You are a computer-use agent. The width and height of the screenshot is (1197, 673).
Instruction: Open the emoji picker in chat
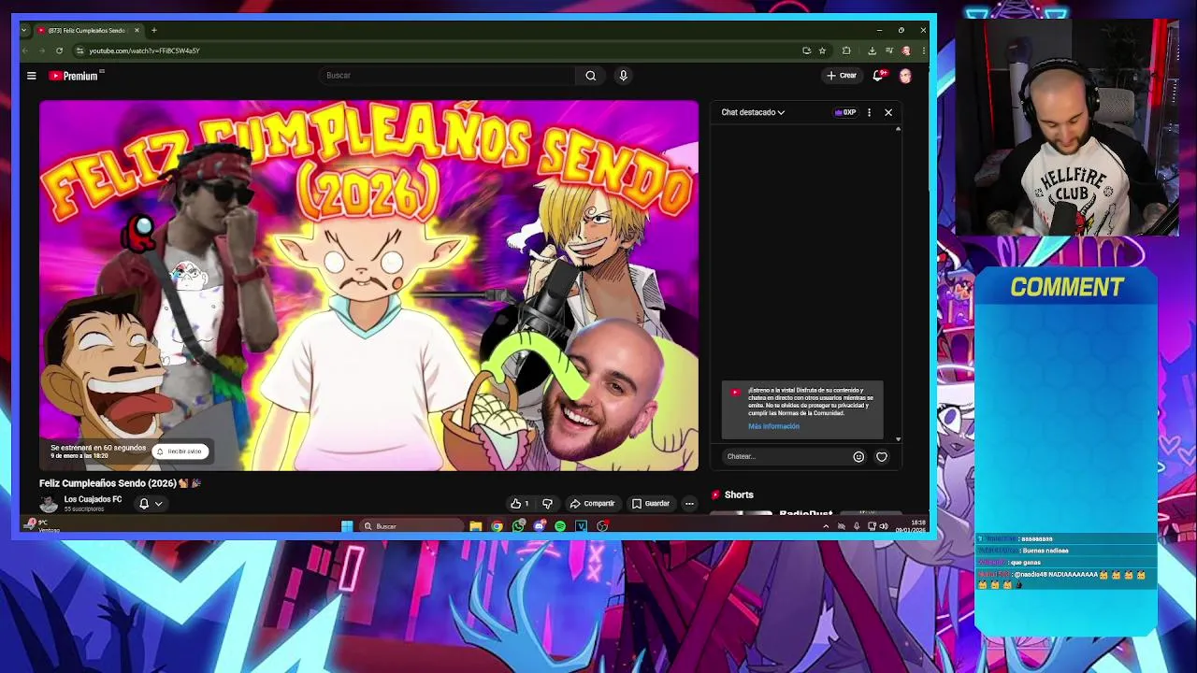858,456
